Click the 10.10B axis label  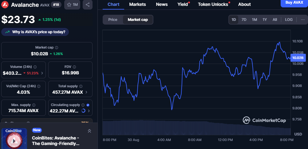297,41
